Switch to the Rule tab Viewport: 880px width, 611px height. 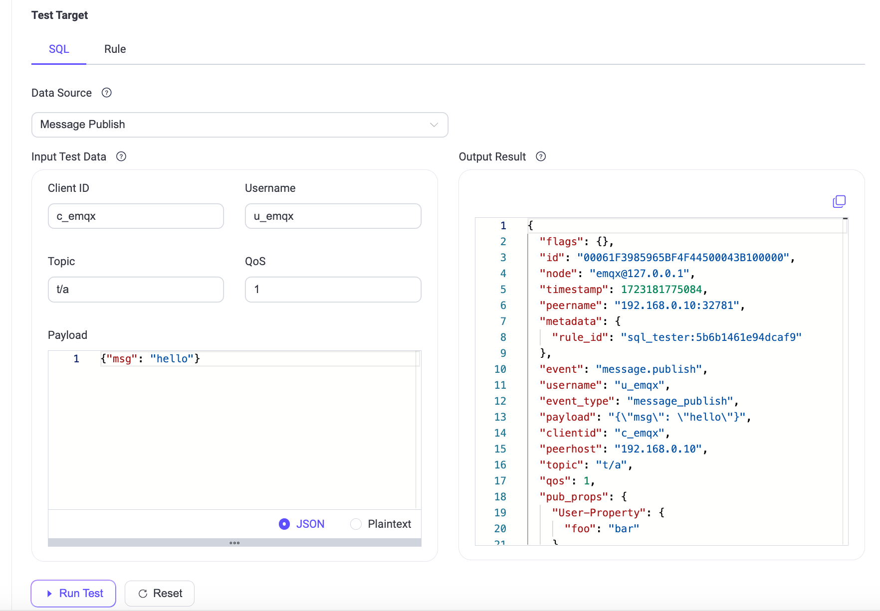115,49
